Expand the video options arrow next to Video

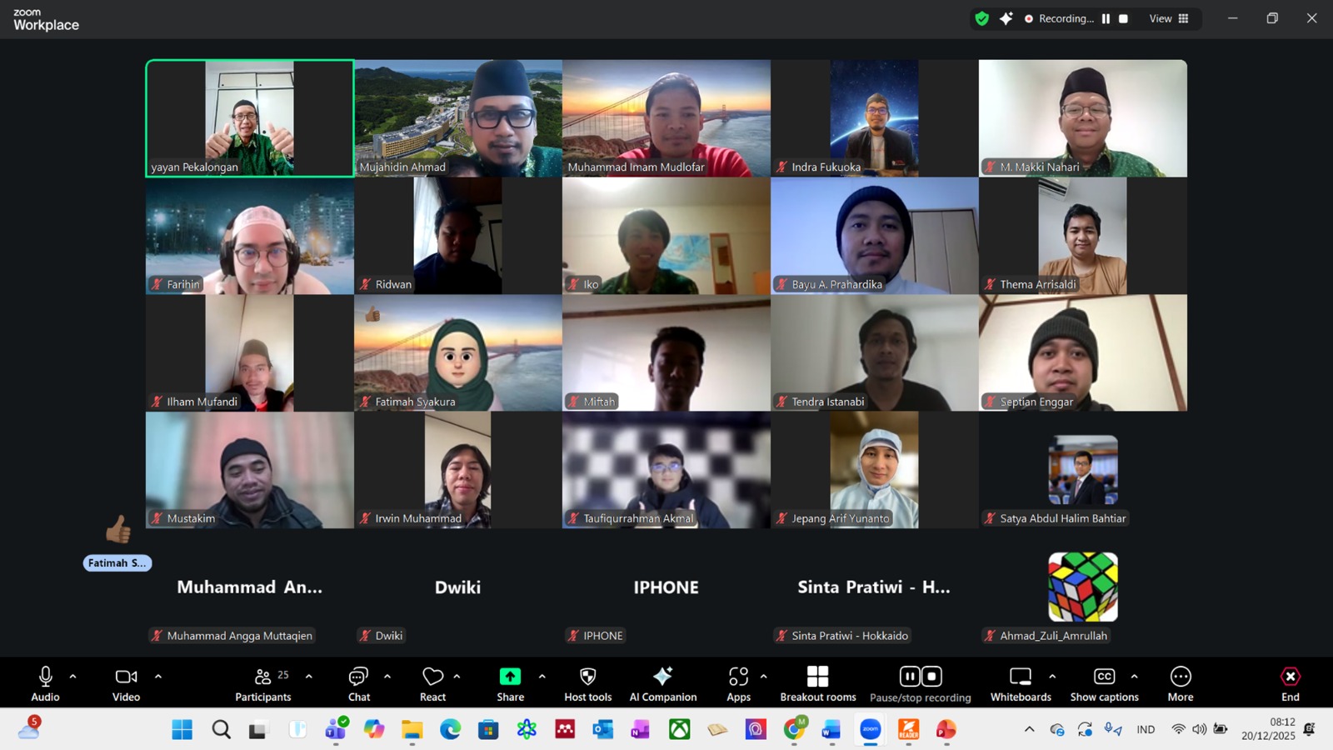[x=158, y=677]
